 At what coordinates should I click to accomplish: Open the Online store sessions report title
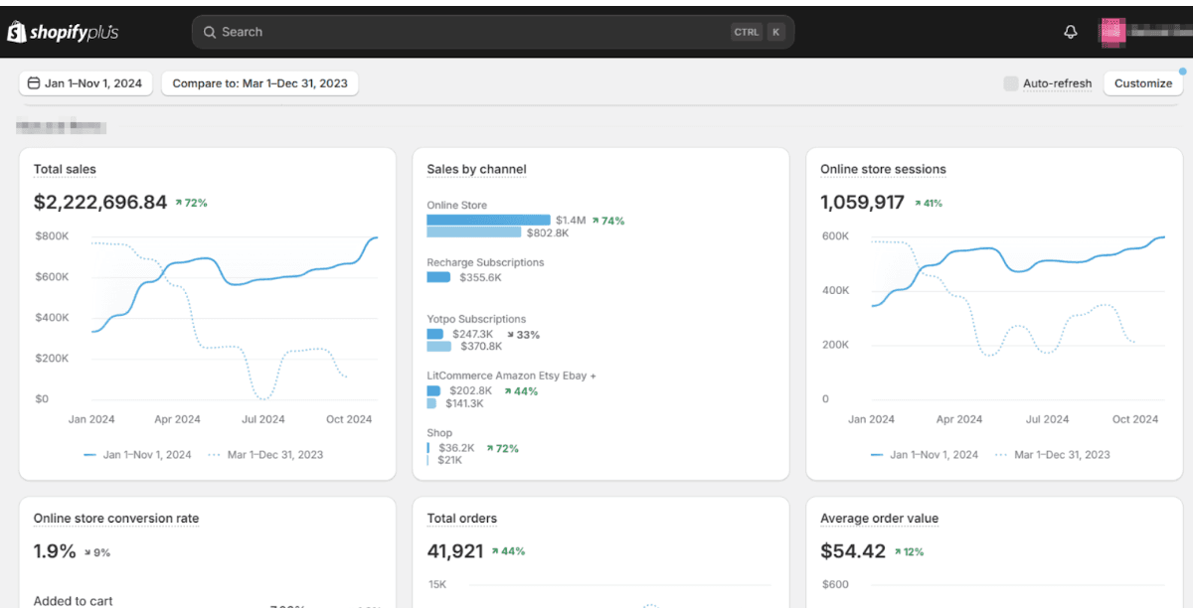tap(883, 170)
